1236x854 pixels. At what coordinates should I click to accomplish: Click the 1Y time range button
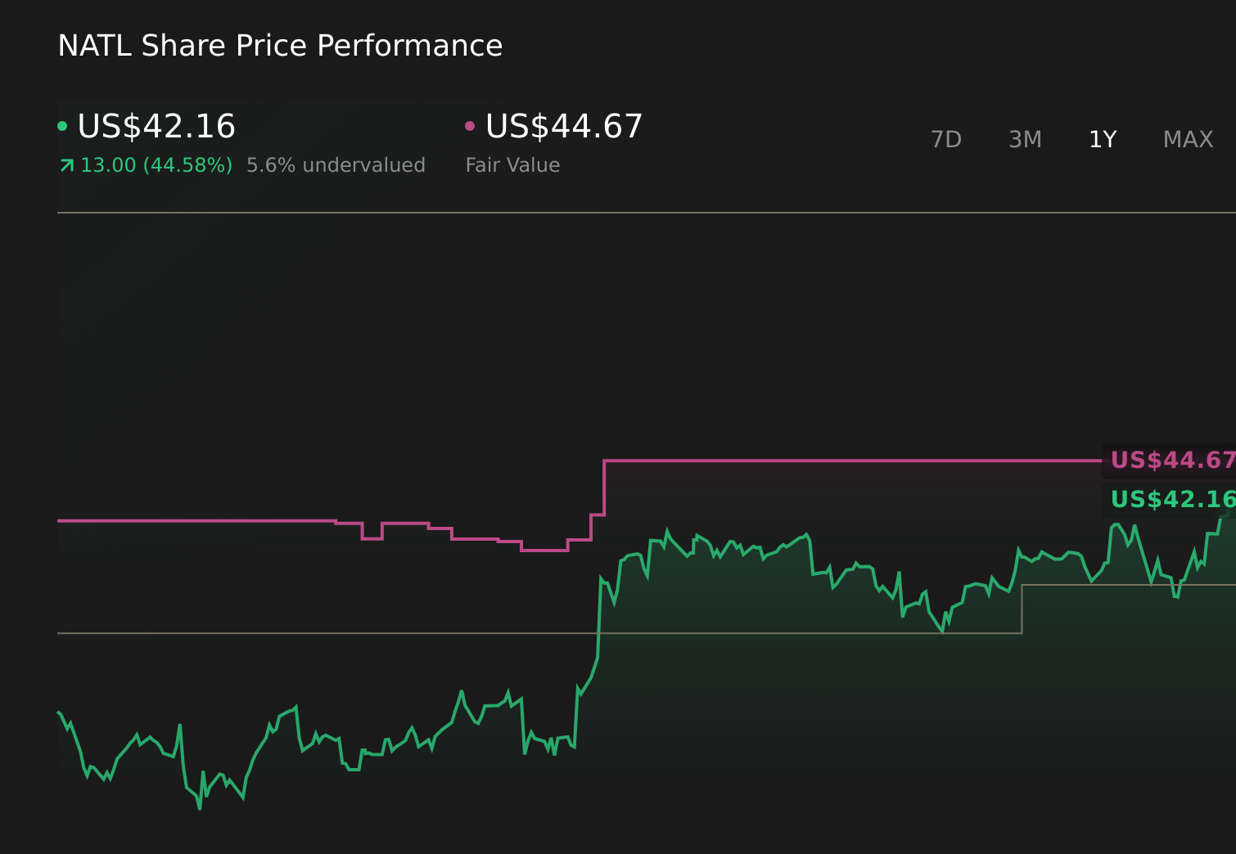[1103, 139]
